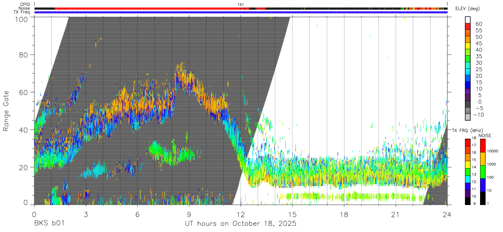Click the 20 tick on Range Gate axis

coord(23,167)
